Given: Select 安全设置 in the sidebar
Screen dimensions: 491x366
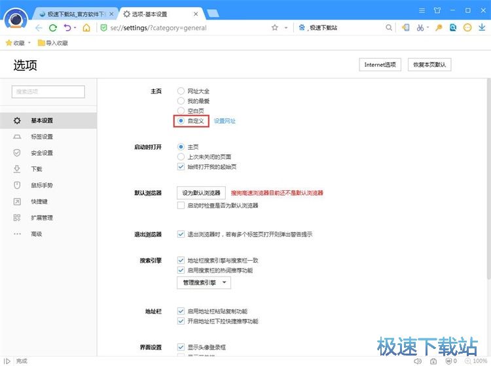Looking at the screenshot, I should pos(48,153).
